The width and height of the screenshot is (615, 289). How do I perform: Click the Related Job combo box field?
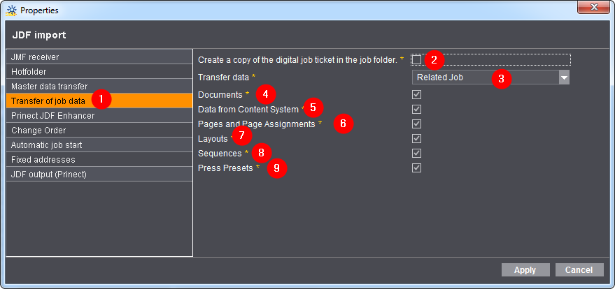(483, 77)
